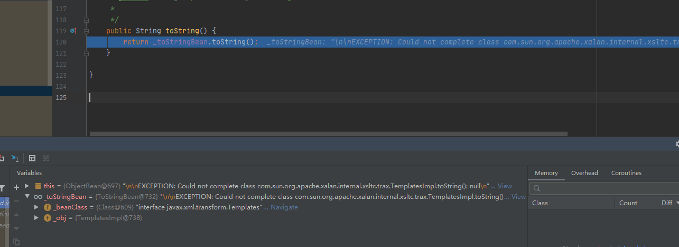
Task: Click the Trace Current Stream Chain icon
Action: [x=46, y=158]
